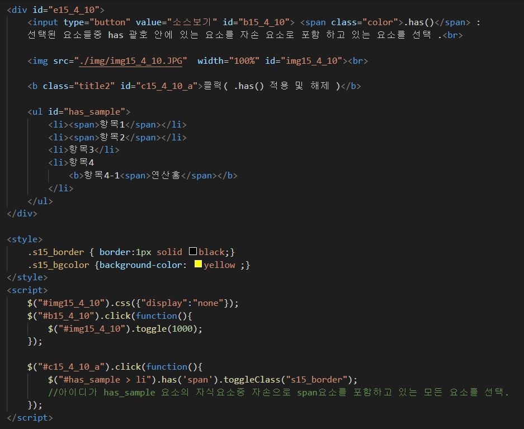
Task: Click the value "소스보기" button attribute text
Action: [192, 22]
